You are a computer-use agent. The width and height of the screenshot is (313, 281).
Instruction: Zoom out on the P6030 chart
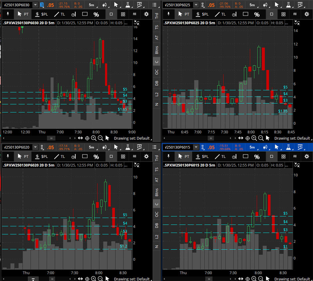(100, 138)
